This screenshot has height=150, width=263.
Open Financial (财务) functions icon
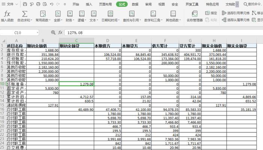70,14
